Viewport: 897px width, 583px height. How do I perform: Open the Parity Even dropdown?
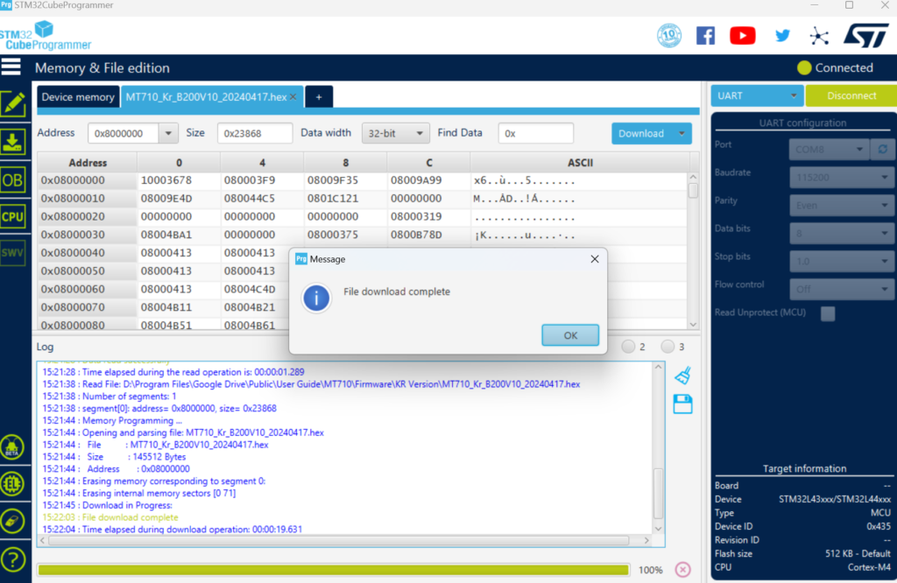point(842,205)
